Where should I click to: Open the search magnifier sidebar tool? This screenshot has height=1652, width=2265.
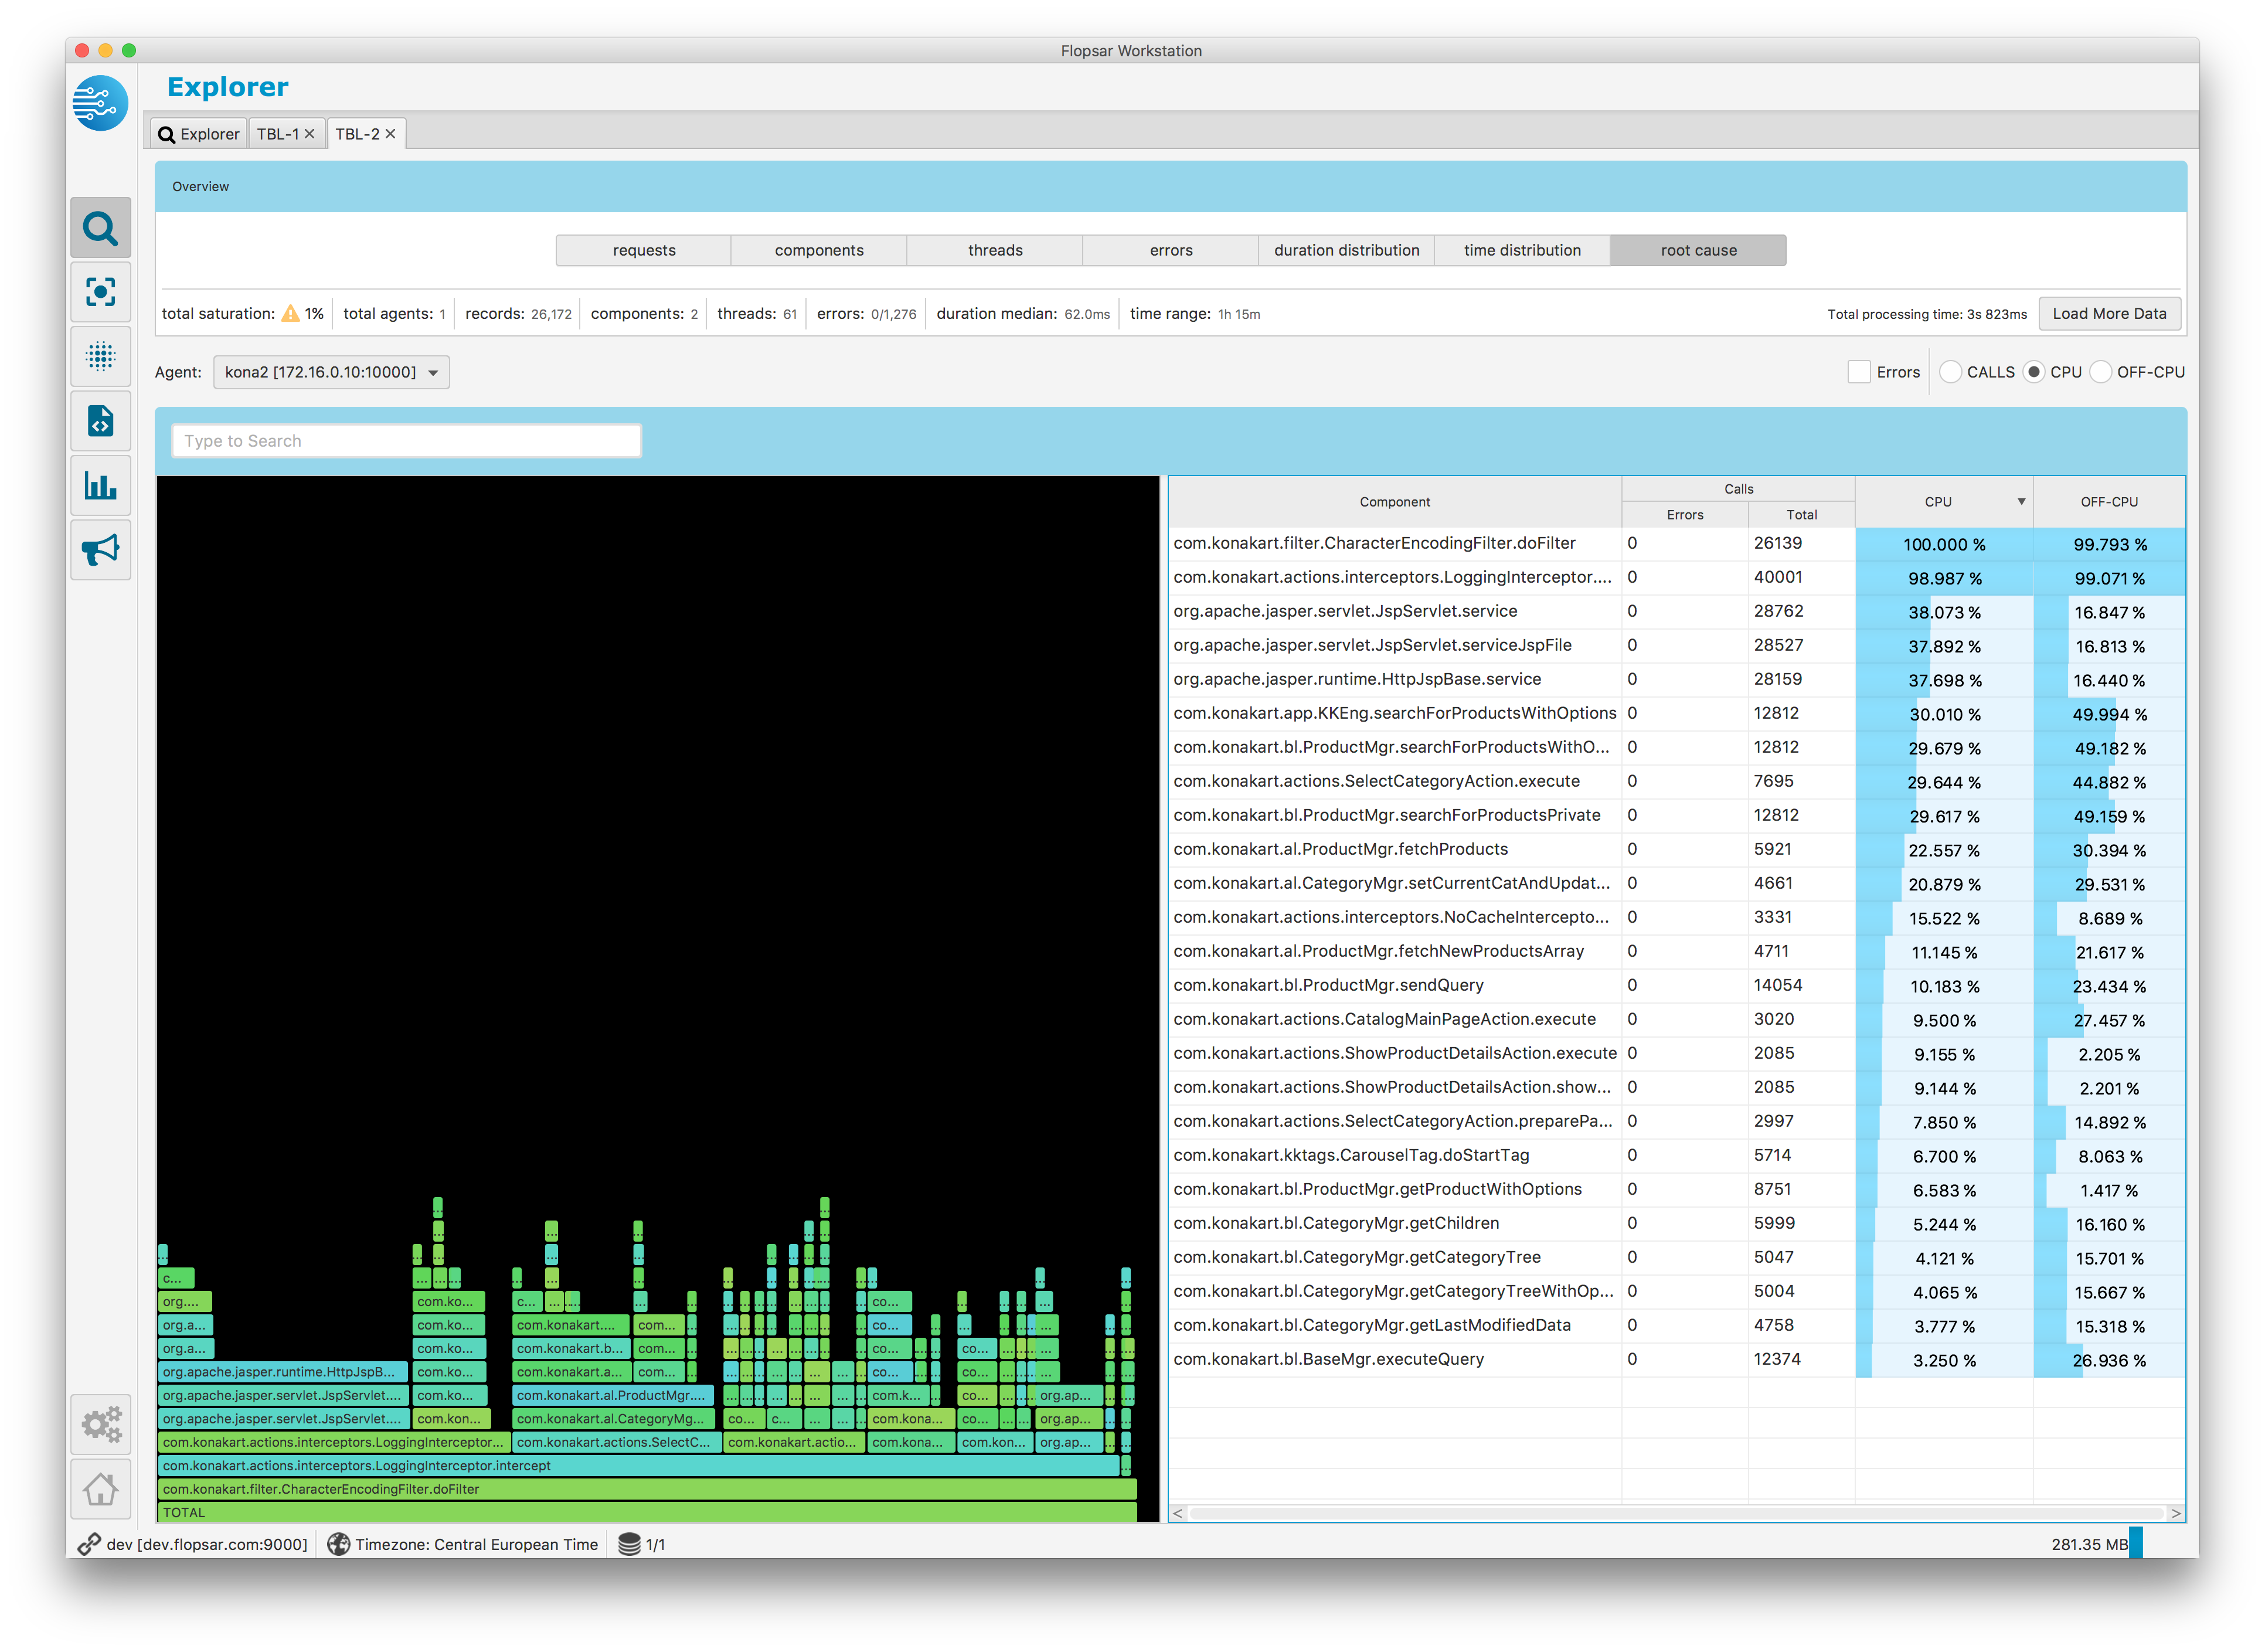pos(100,228)
